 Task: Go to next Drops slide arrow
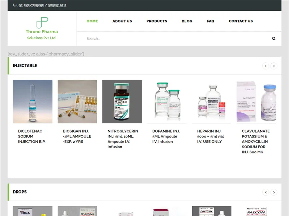(274, 192)
